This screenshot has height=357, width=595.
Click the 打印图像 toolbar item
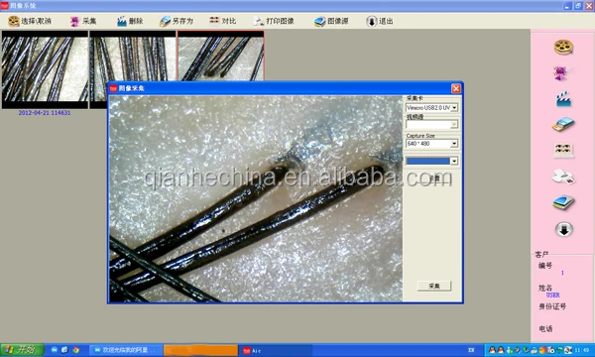(274, 21)
